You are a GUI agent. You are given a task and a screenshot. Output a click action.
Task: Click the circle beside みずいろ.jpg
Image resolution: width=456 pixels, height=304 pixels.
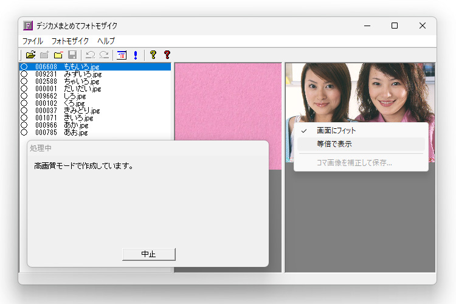click(24, 74)
